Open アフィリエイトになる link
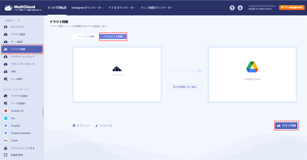The image size is (307, 160). coord(23,148)
